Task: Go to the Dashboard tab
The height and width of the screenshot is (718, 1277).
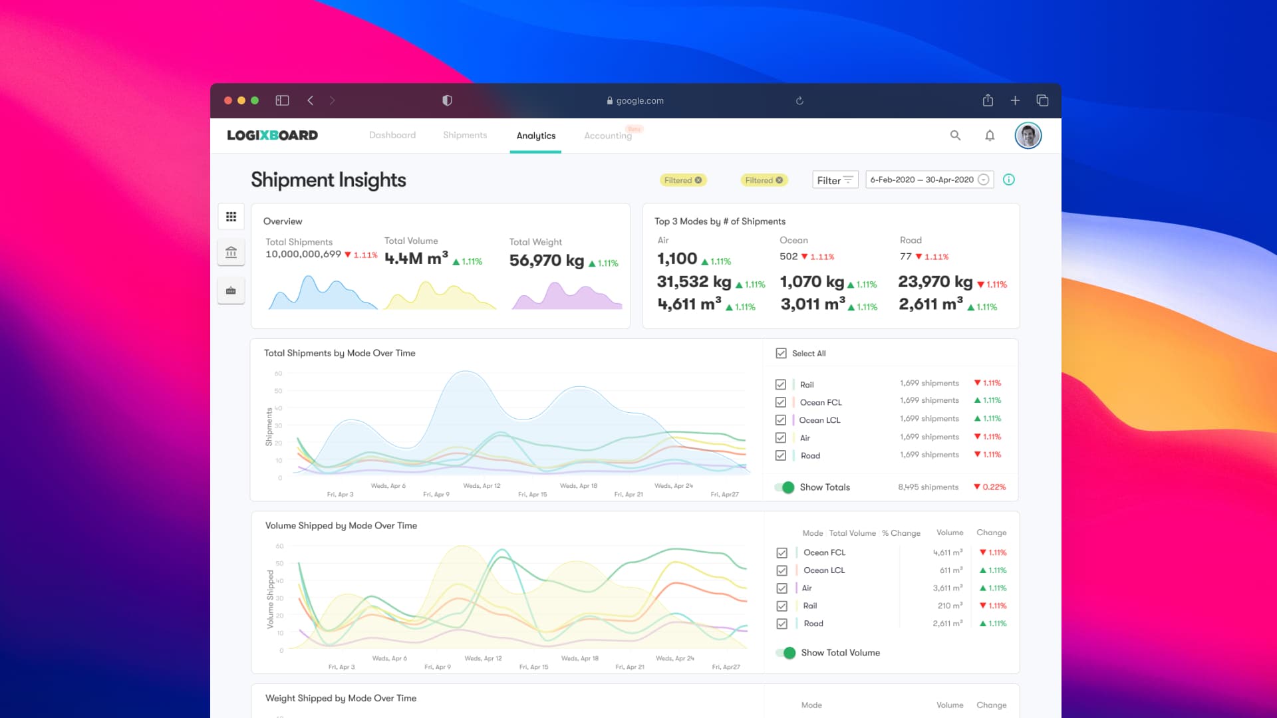Action: tap(392, 136)
